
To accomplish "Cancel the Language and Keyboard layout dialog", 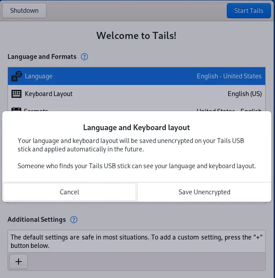I will [x=69, y=192].
